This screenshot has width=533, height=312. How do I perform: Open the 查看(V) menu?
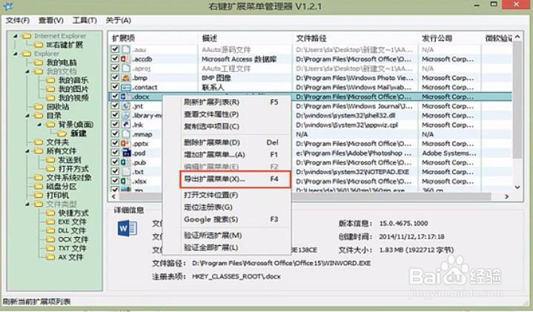point(51,21)
